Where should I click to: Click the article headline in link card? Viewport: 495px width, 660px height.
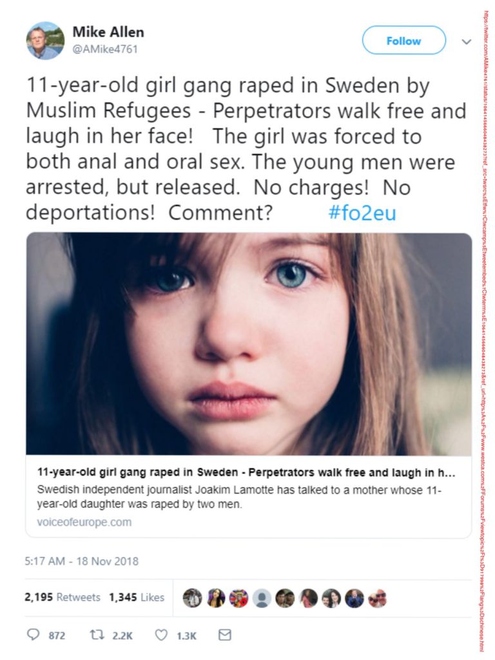pyautogui.click(x=246, y=472)
